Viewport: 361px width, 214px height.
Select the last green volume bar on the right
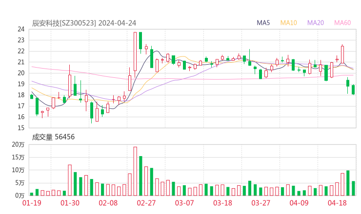(x=353, y=189)
